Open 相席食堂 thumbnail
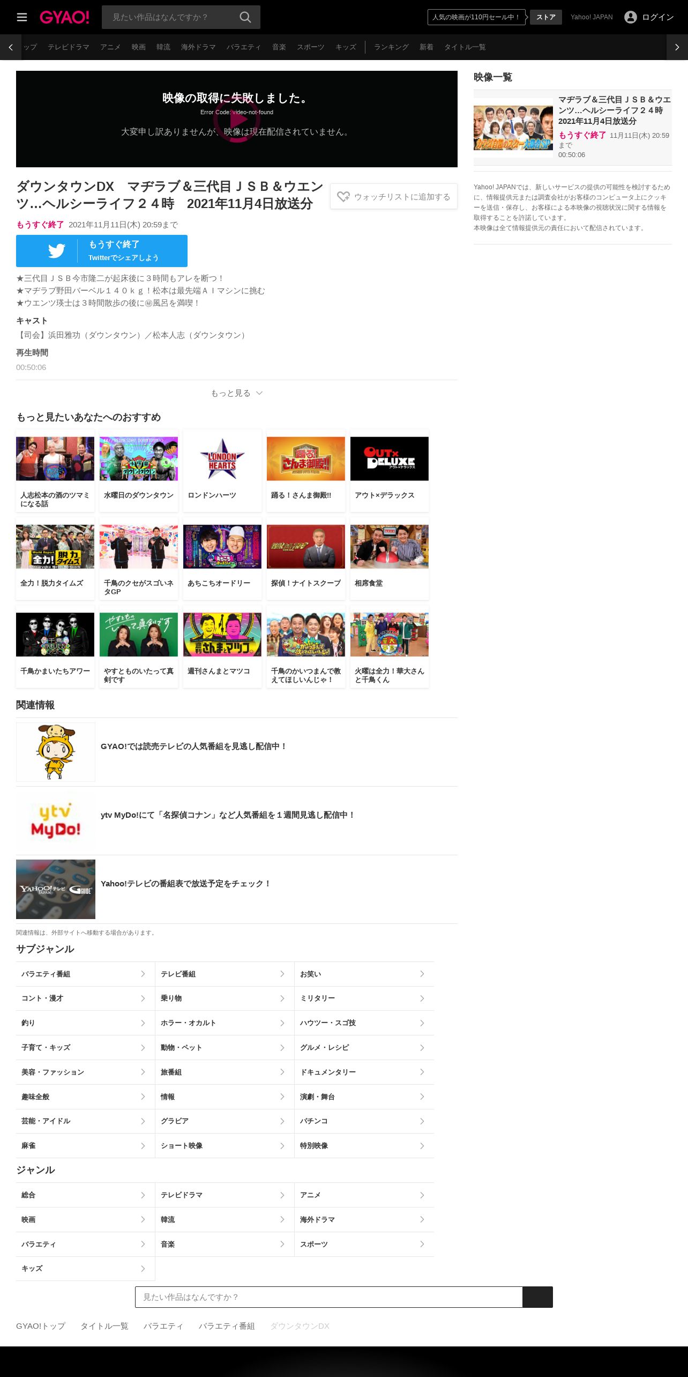Image resolution: width=688 pixels, height=1377 pixels. pos(390,546)
